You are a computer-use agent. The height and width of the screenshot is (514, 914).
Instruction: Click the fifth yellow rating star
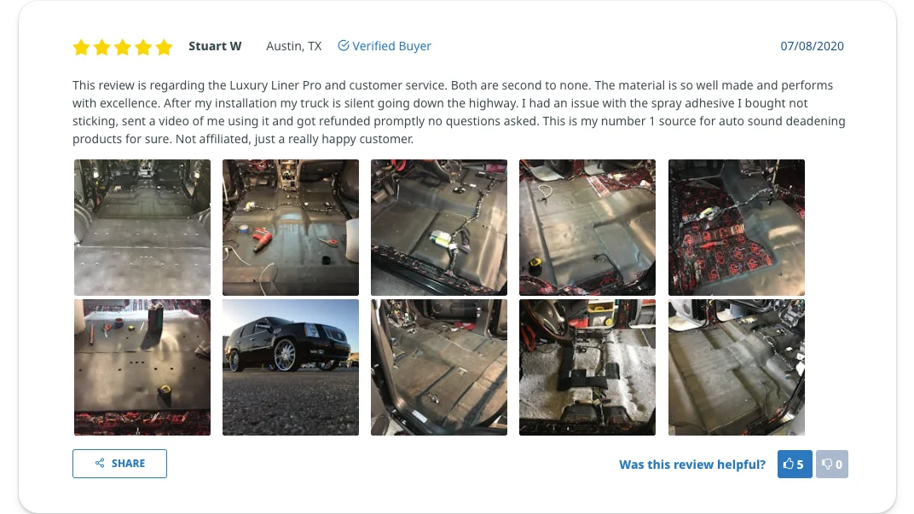[165, 47]
